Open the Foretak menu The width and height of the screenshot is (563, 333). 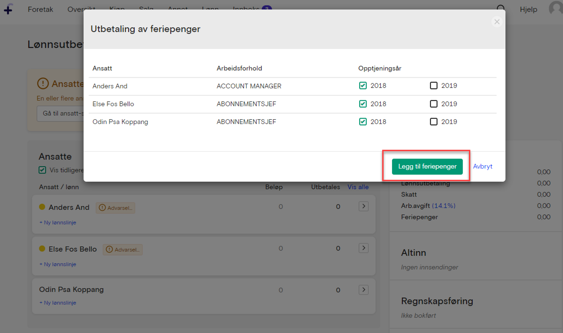pyautogui.click(x=40, y=9)
